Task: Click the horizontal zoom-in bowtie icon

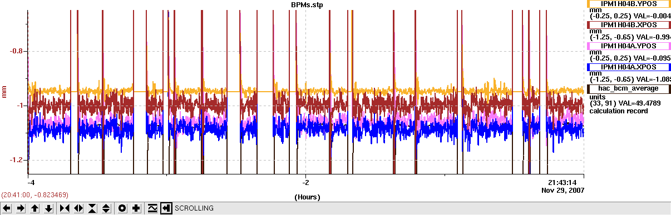Action: pos(65,208)
